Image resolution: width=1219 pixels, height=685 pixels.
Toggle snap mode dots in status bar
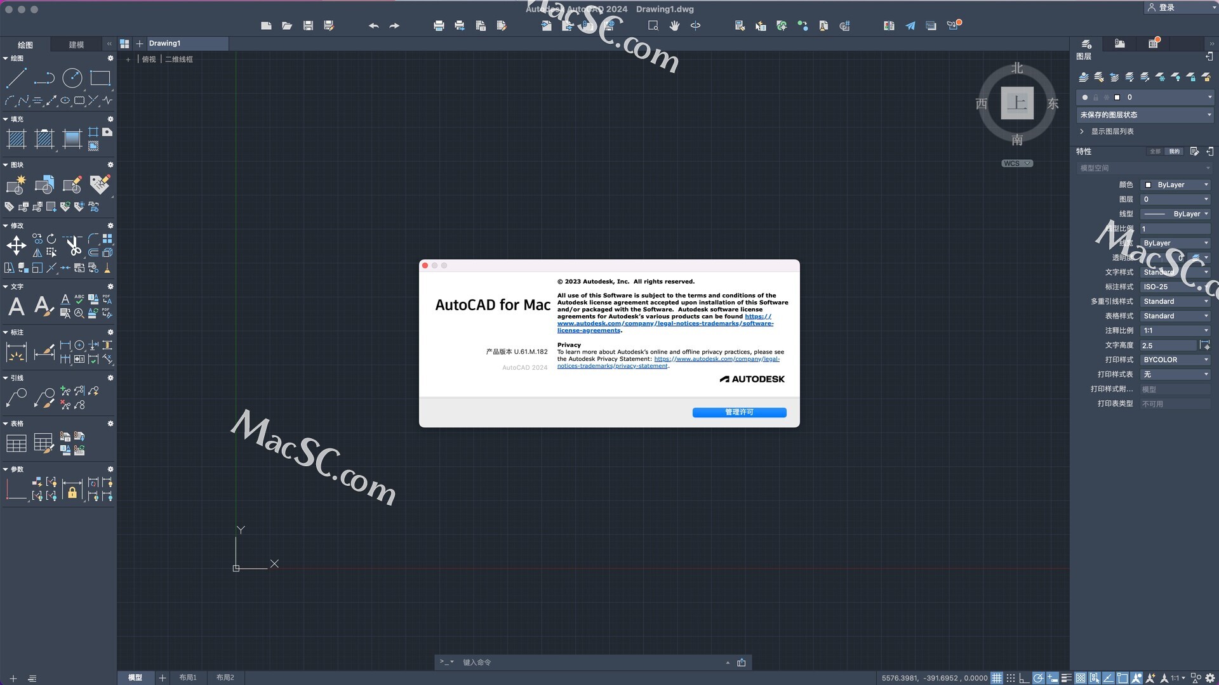tap(1011, 678)
